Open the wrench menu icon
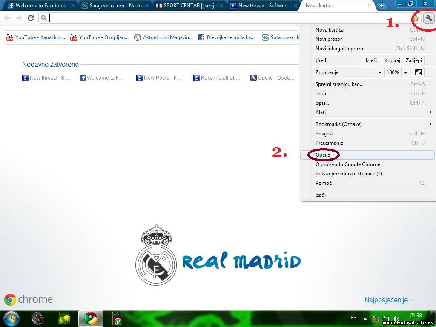Screen dimensions: 436x327 [x=429, y=18]
